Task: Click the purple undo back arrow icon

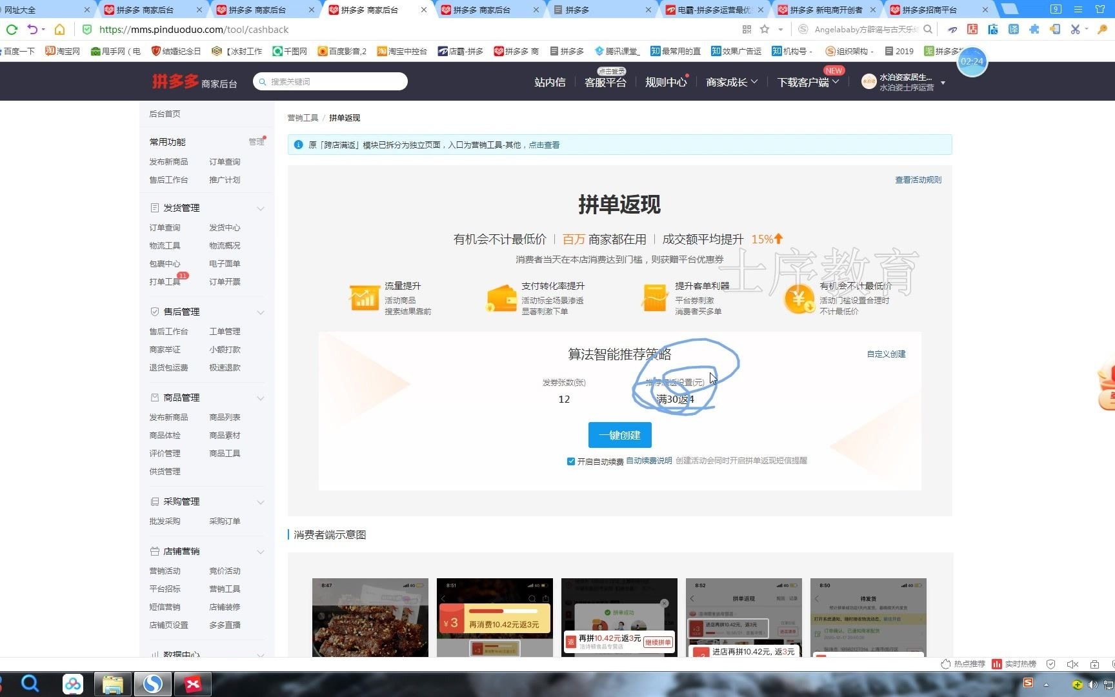Action: (32, 30)
